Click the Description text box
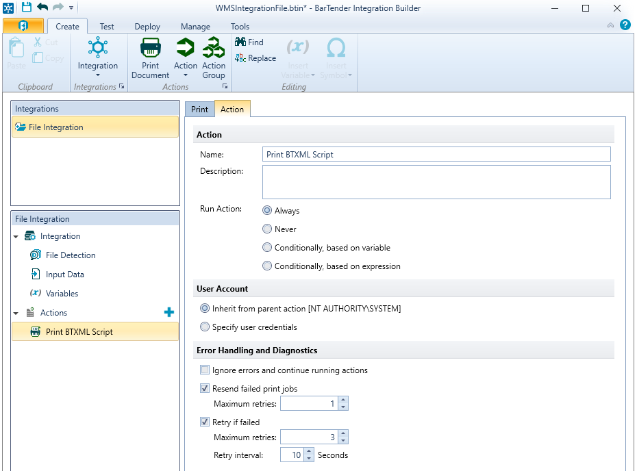Image resolution: width=637 pixels, height=471 pixels. 436,182
